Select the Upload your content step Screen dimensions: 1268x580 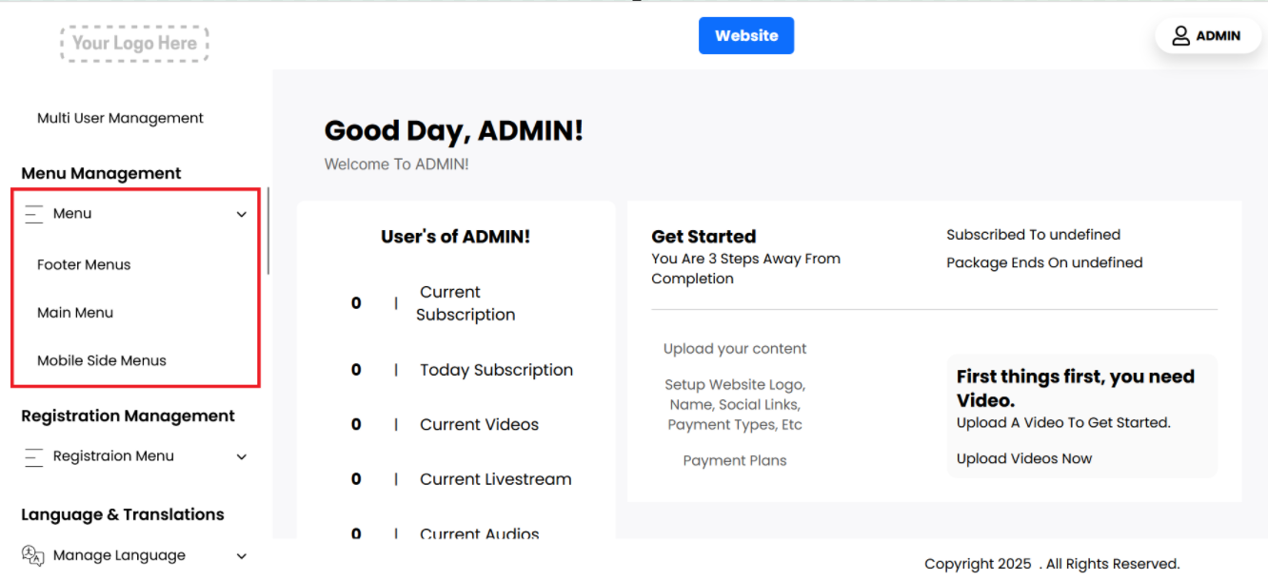coord(735,349)
